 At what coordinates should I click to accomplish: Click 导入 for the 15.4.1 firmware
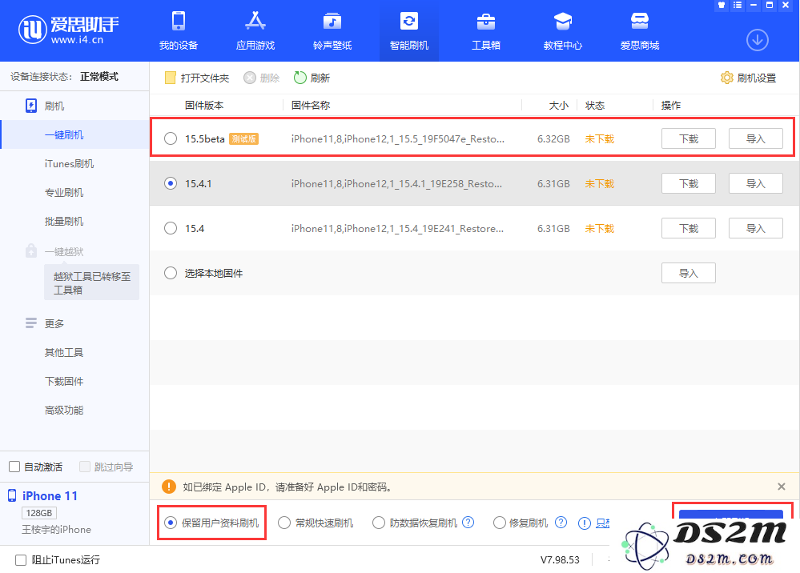coord(756,183)
